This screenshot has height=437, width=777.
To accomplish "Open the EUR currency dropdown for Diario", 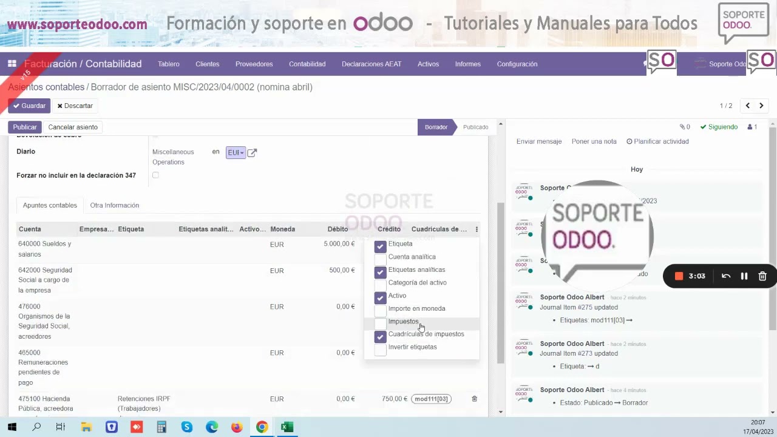I will (x=236, y=152).
